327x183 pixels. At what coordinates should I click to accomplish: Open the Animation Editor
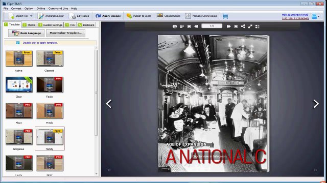(x=51, y=16)
